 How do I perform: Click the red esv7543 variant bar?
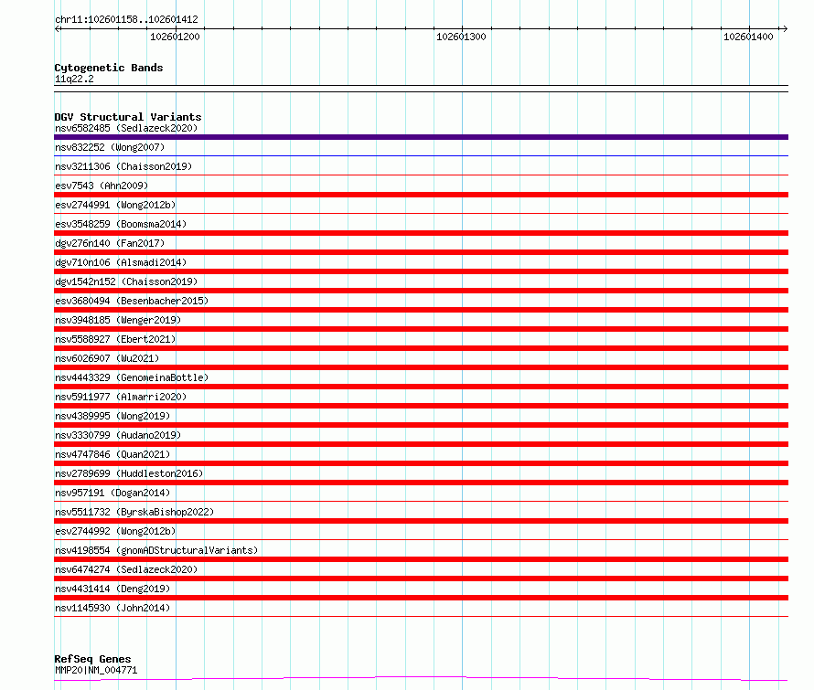(421, 195)
